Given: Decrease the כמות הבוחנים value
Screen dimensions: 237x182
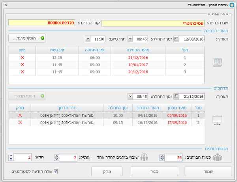Looking at the screenshot, I should click(x=162, y=159).
